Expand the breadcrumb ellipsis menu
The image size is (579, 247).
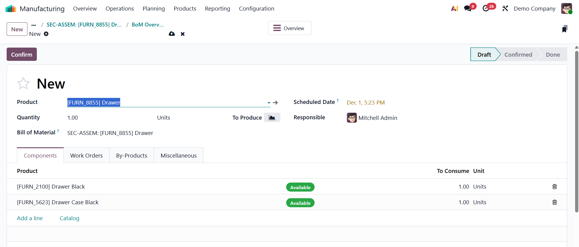pyautogui.click(x=34, y=25)
